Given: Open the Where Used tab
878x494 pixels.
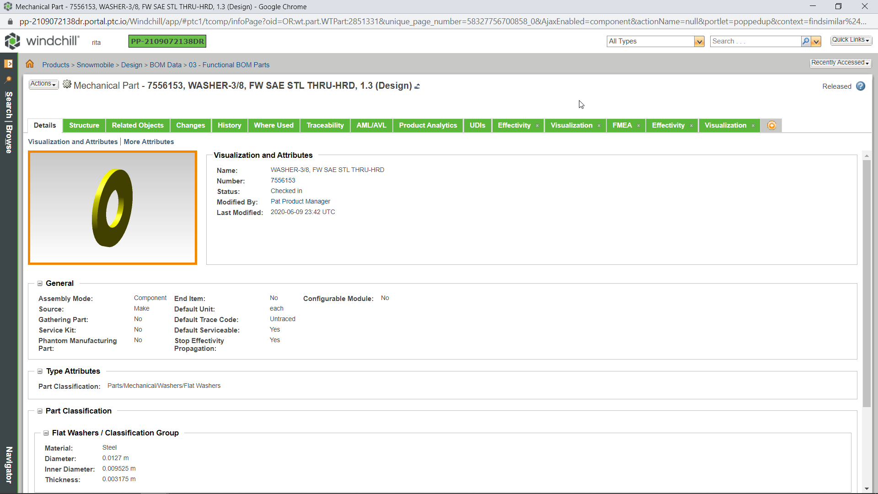Looking at the screenshot, I should click(x=273, y=125).
